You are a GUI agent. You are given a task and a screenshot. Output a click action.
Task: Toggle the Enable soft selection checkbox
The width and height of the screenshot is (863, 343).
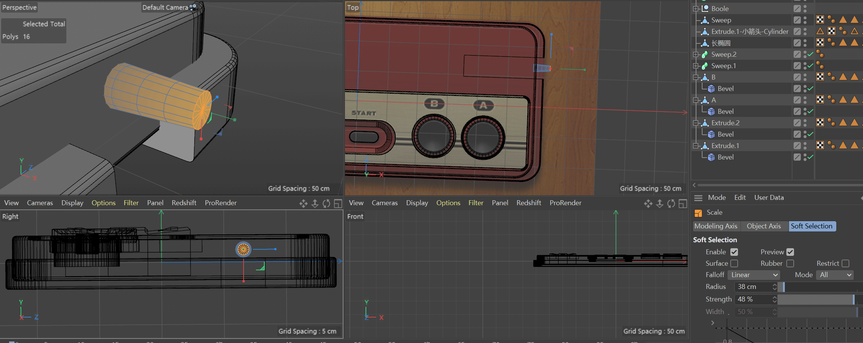734,252
